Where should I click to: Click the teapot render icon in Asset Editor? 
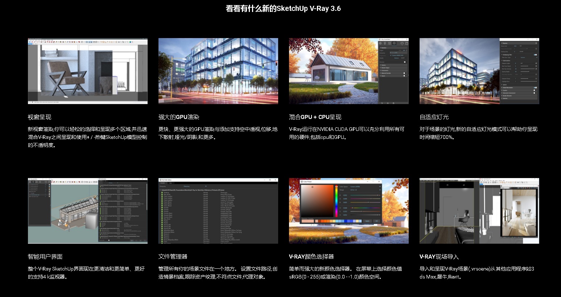[402, 44]
